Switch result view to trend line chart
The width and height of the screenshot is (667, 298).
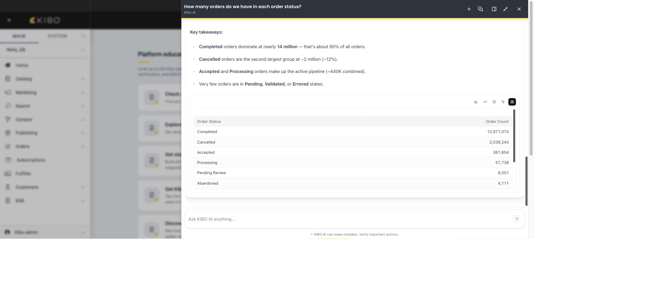[x=485, y=102]
